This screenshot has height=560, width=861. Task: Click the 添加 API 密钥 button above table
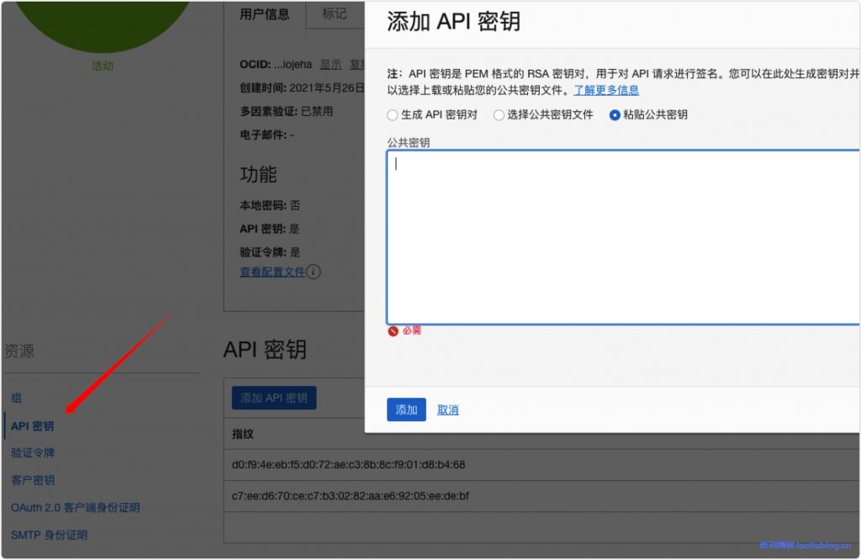[274, 399]
